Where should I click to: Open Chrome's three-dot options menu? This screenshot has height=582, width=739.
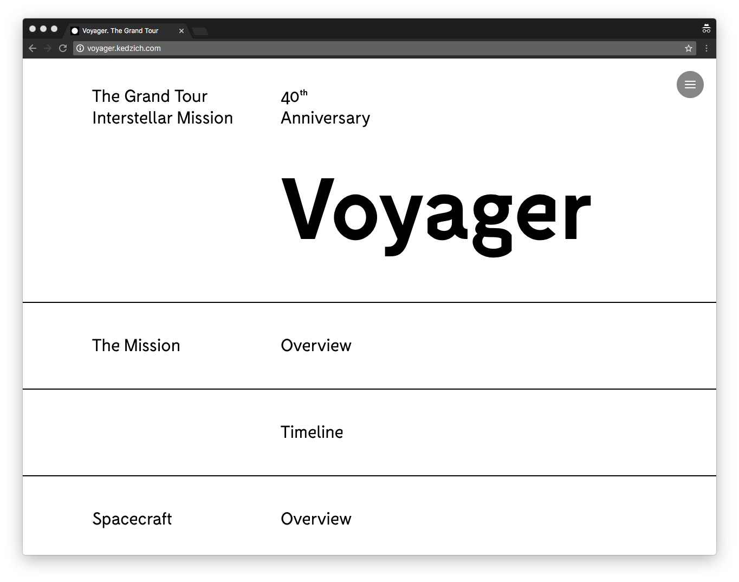point(706,48)
